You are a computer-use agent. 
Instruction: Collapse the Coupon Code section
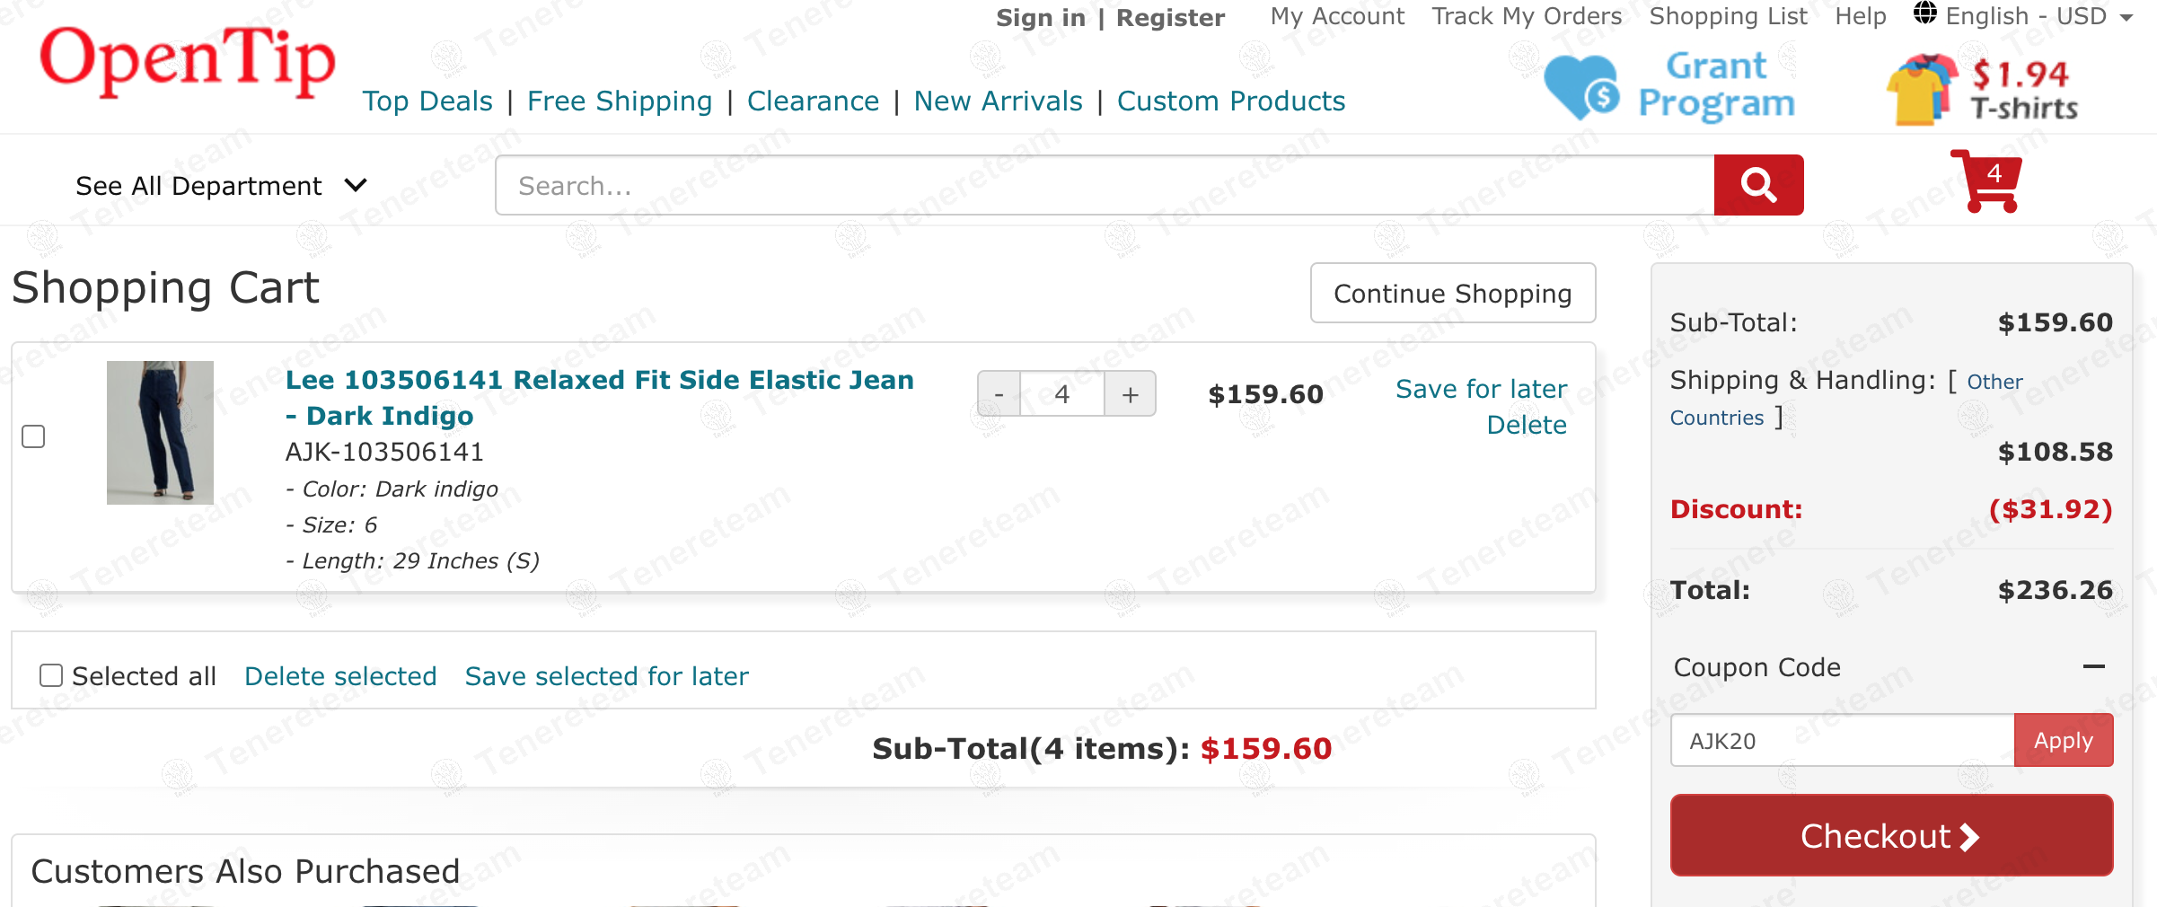click(2093, 666)
